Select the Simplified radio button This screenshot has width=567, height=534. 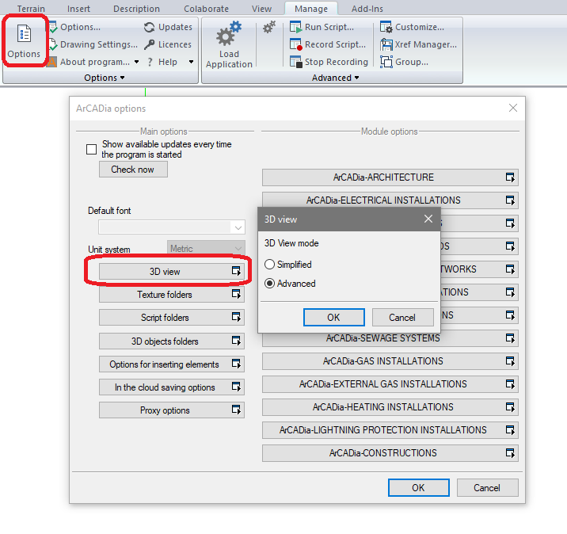pos(269,265)
